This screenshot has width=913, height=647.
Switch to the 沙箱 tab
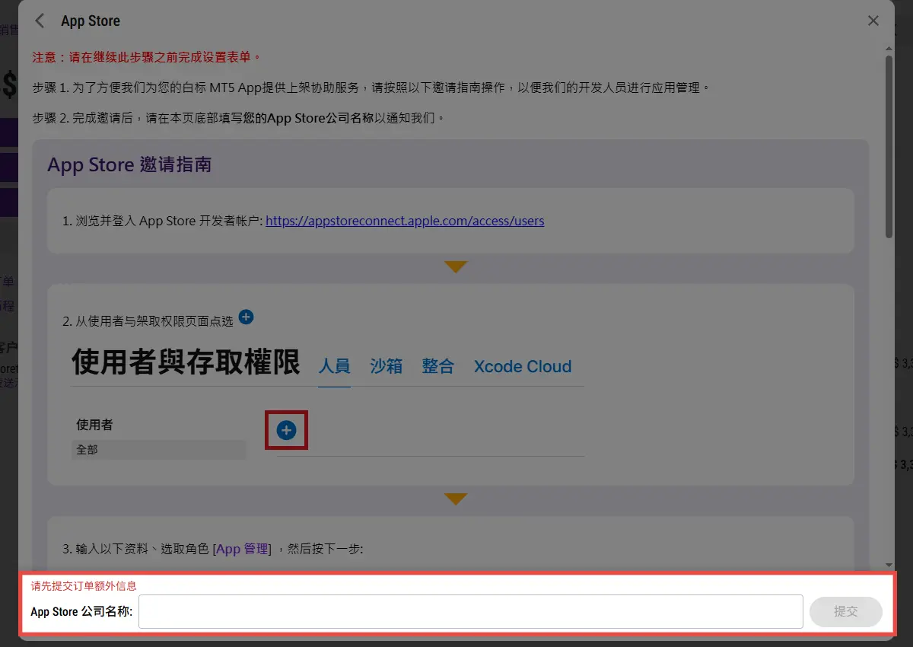[x=386, y=366]
